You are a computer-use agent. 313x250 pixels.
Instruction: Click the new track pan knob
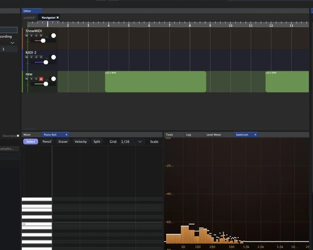point(53,79)
